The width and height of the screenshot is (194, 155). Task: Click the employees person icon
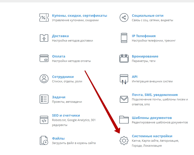pos(44,79)
